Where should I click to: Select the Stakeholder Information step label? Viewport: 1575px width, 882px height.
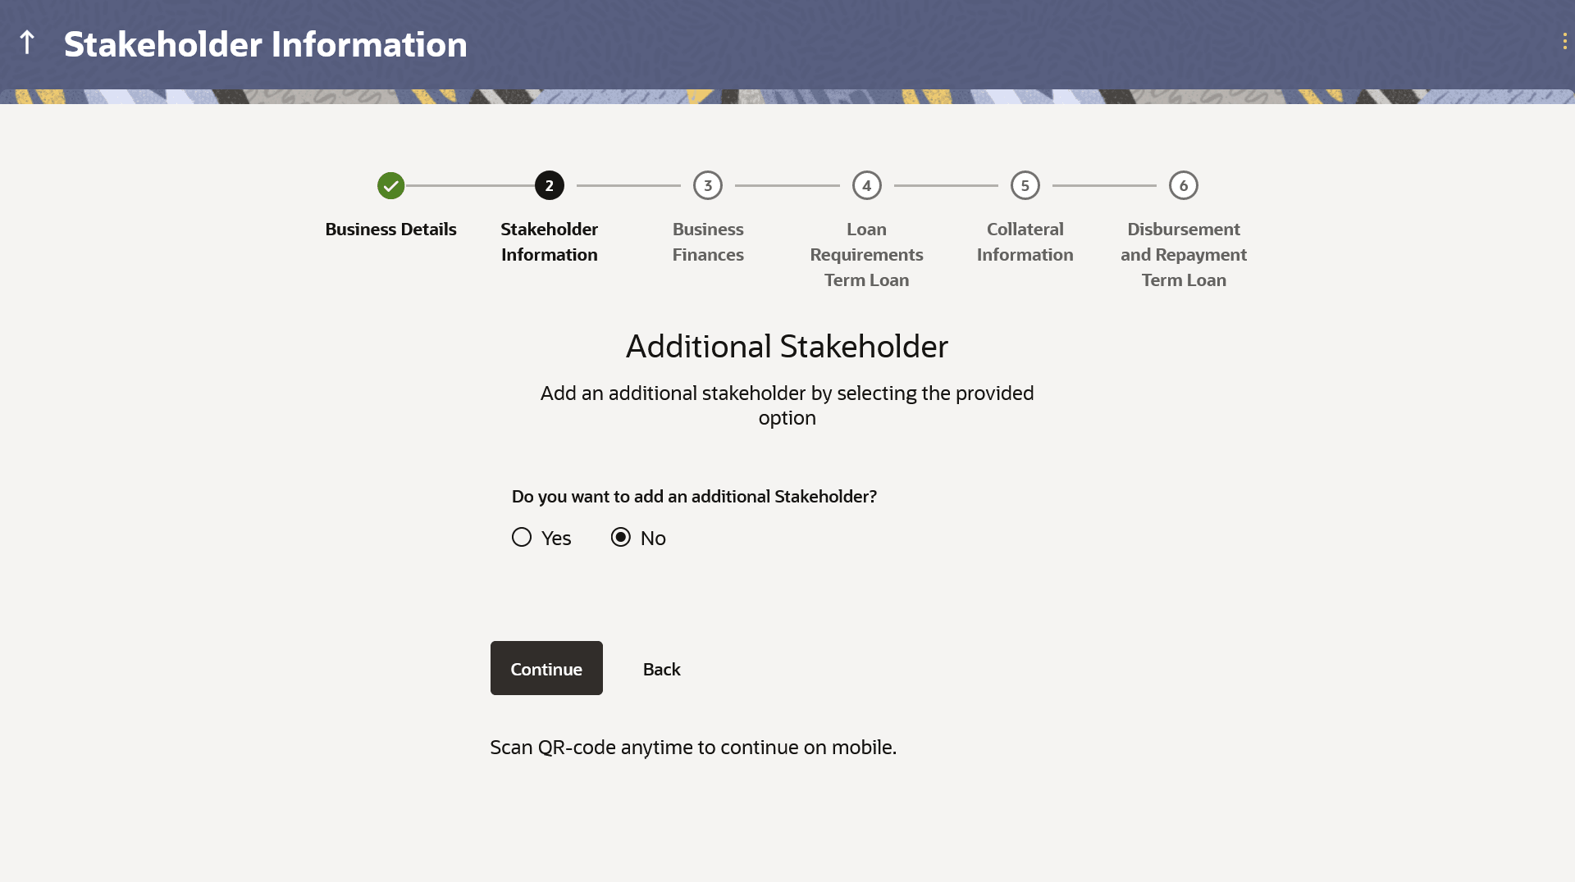pos(549,242)
